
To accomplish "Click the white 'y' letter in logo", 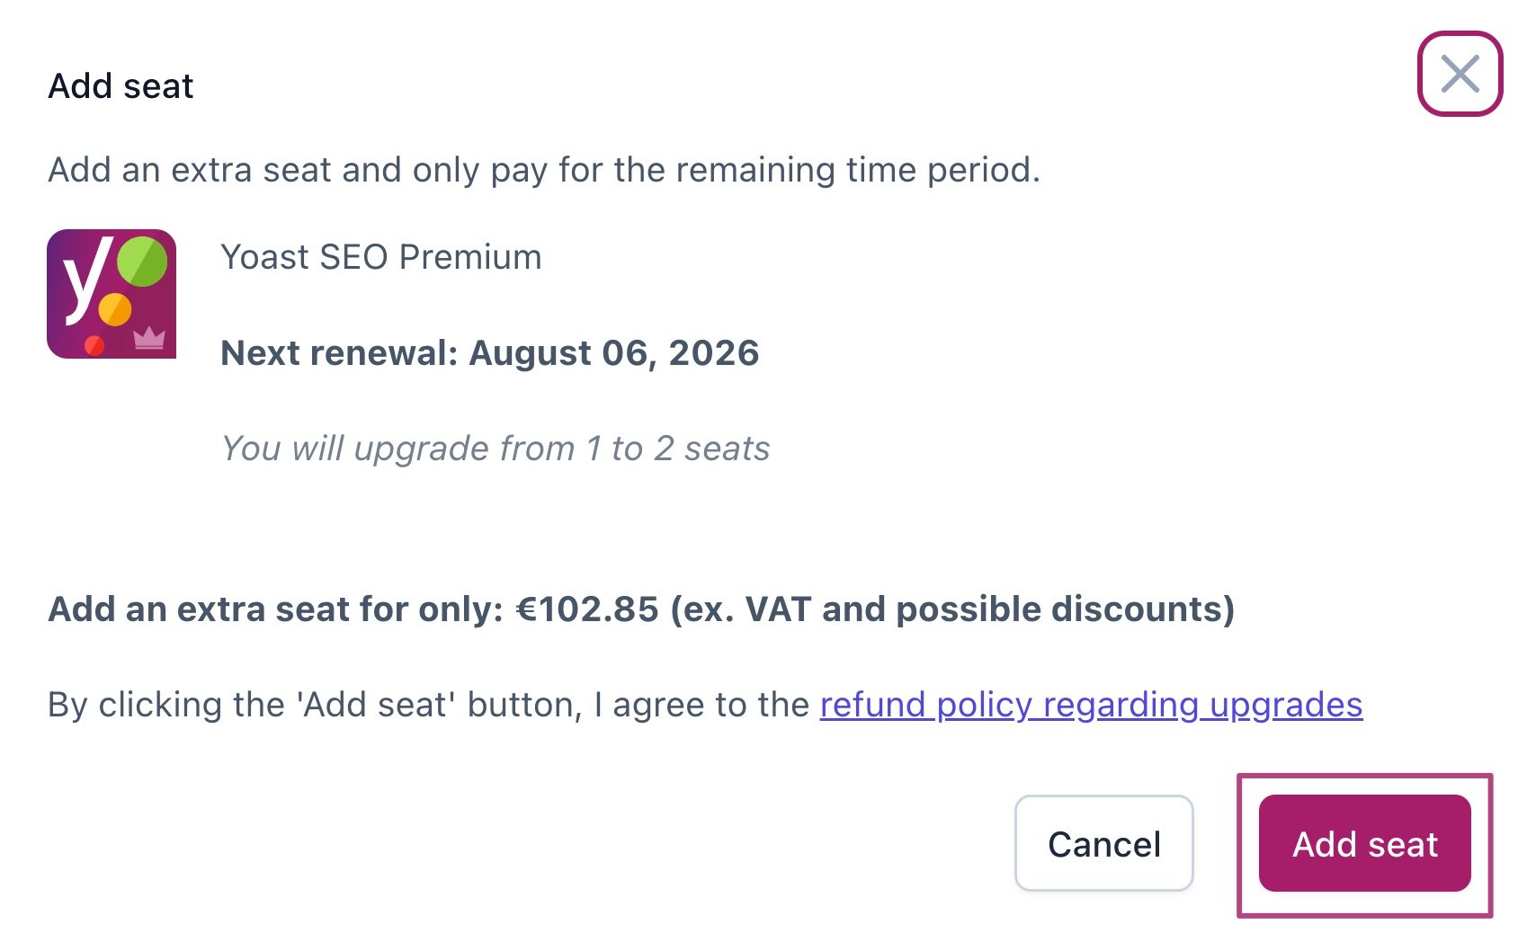I will tap(86, 279).
